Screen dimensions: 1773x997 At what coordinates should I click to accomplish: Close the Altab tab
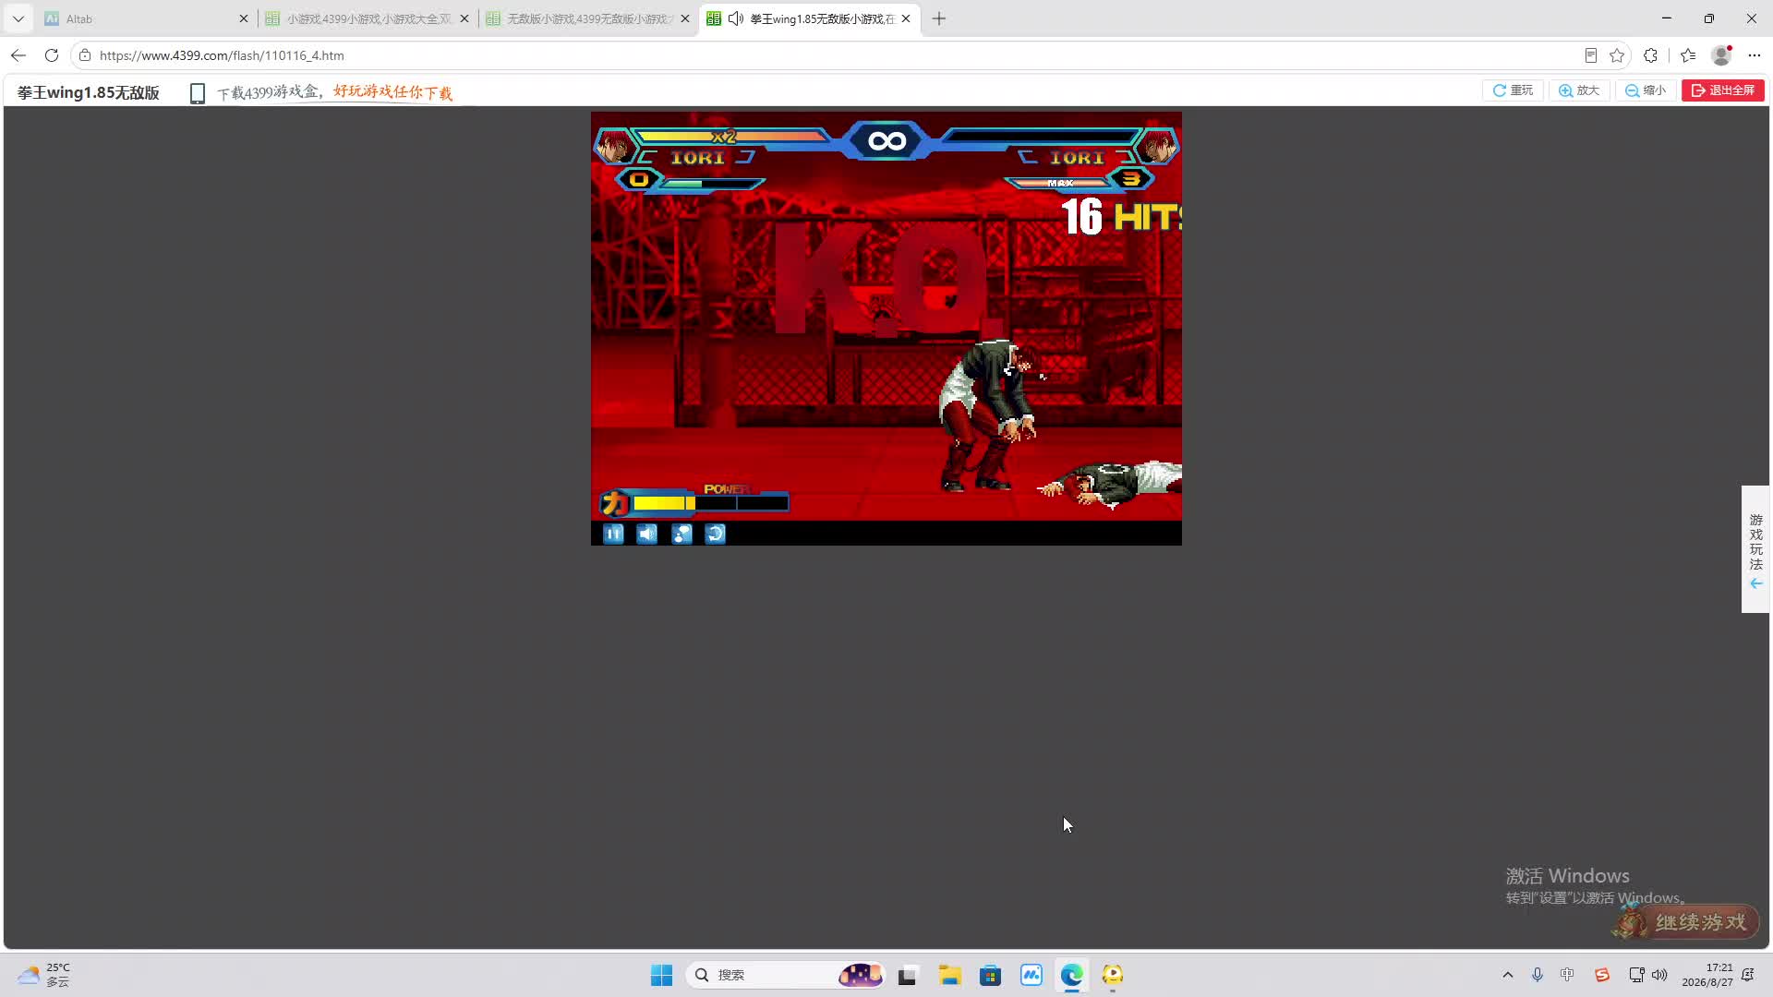pyautogui.click(x=244, y=18)
